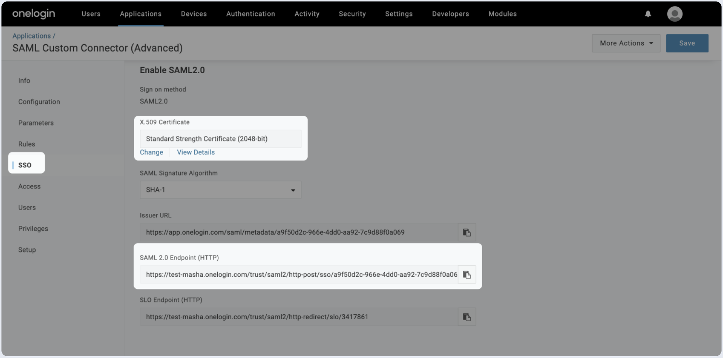
Task: Copy the SLO Endpoint URL
Action: (467, 317)
